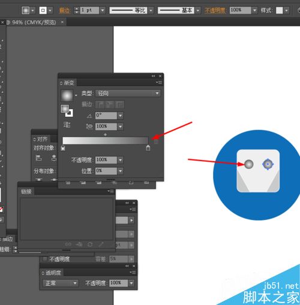Open the 样式 style dropdown arrow
The image size is (300, 305).
(x=287, y=10)
